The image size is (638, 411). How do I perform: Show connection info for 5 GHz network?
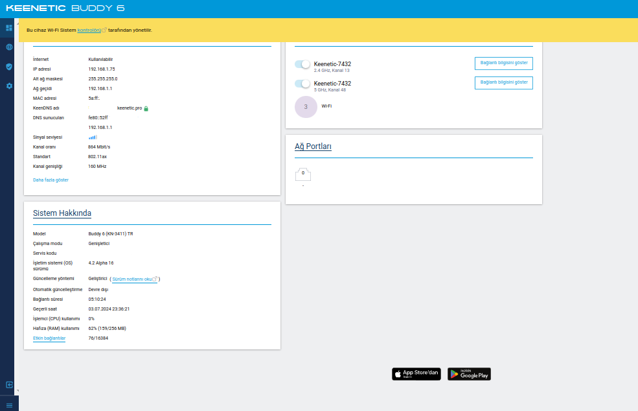(504, 83)
